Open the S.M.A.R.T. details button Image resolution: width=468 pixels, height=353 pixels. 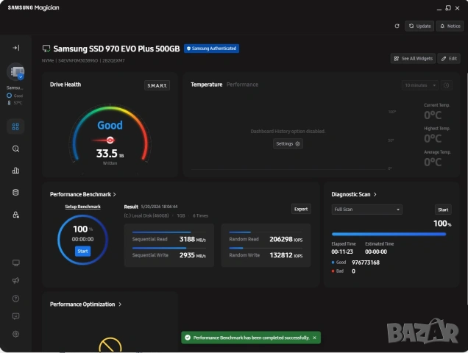pyautogui.click(x=157, y=85)
